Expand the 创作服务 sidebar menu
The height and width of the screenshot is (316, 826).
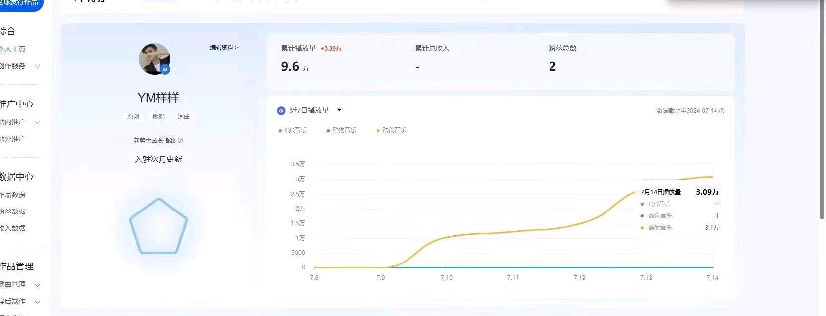click(x=37, y=66)
